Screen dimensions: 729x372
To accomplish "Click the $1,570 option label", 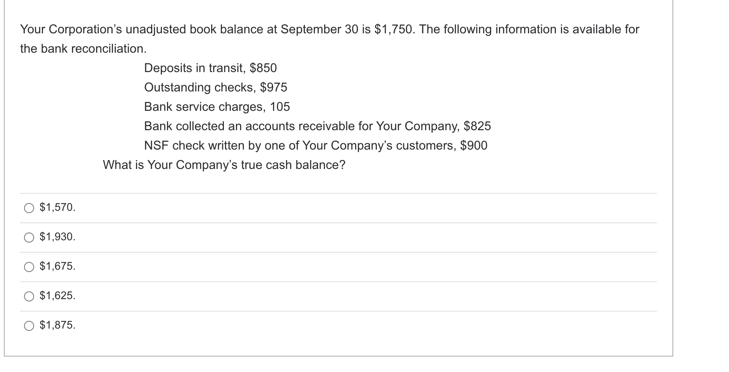I will [57, 208].
